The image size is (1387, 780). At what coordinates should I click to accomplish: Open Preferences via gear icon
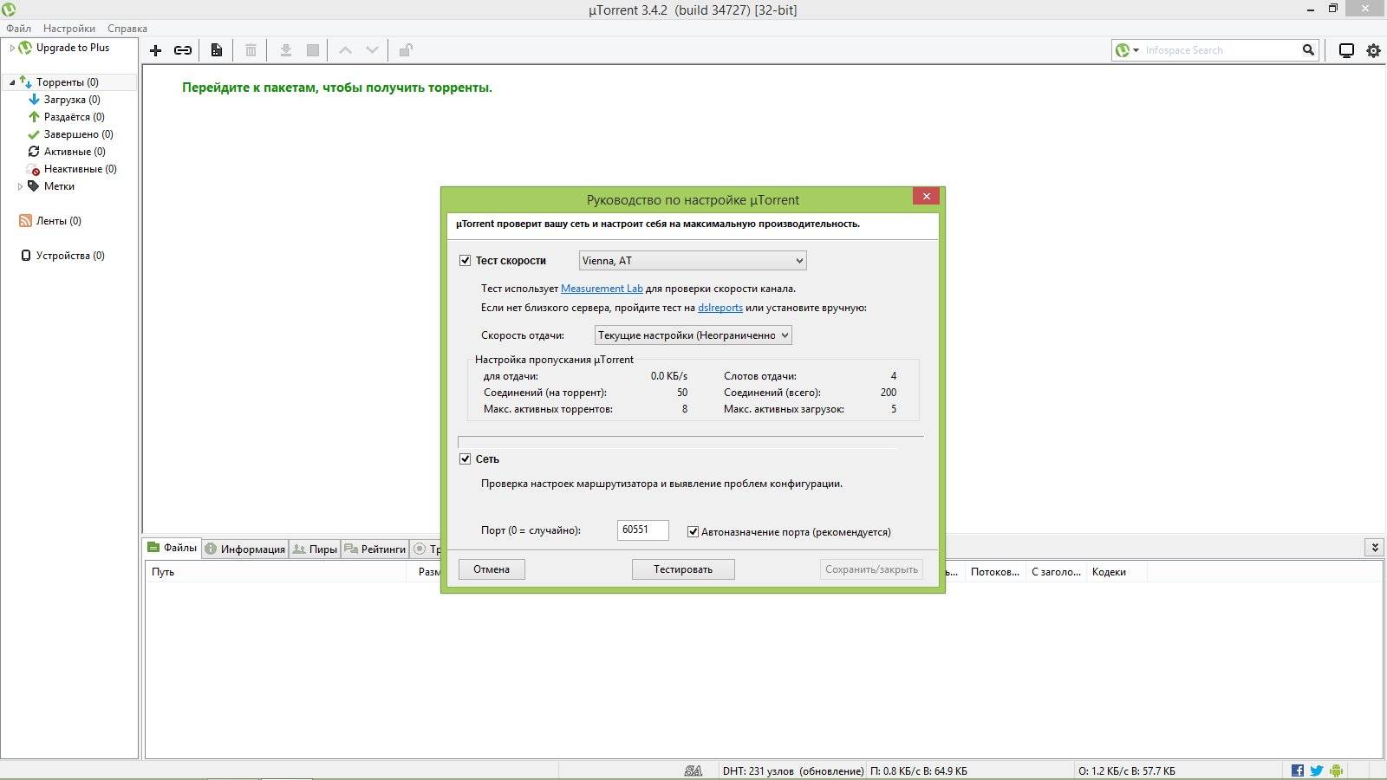click(x=1374, y=50)
